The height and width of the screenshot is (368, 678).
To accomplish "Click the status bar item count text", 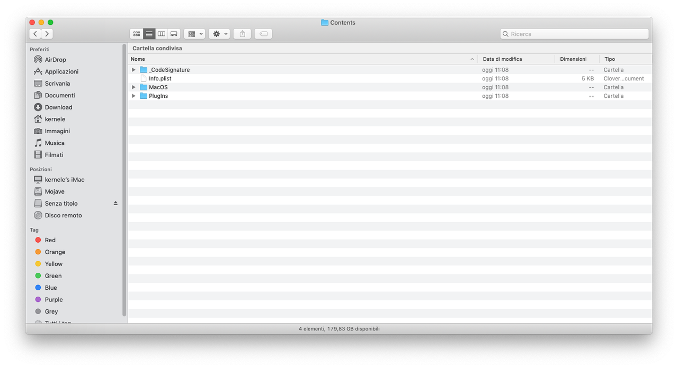I will point(339,329).
